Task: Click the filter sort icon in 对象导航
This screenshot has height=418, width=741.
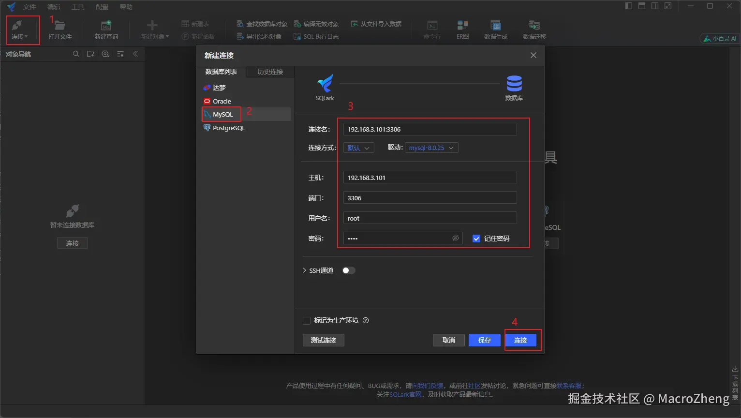Action: [120, 54]
